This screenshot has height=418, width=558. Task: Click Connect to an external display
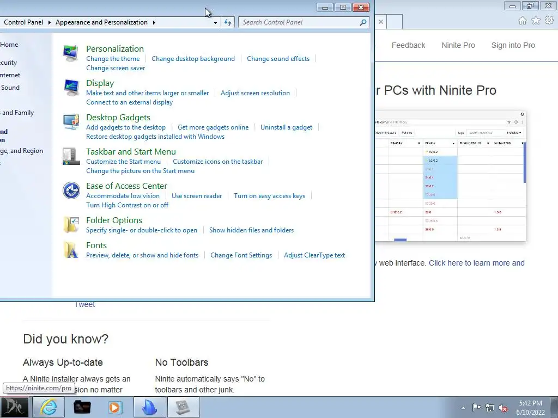pos(130,102)
